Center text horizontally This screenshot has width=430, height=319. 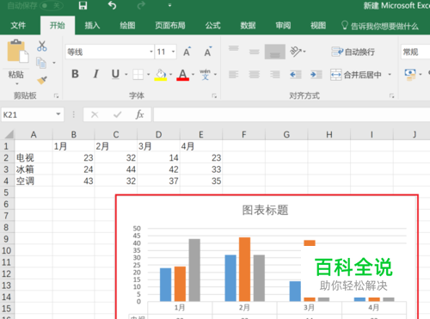click(255, 75)
